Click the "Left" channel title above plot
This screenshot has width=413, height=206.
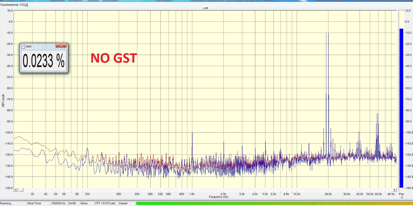[x=205, y=8]
